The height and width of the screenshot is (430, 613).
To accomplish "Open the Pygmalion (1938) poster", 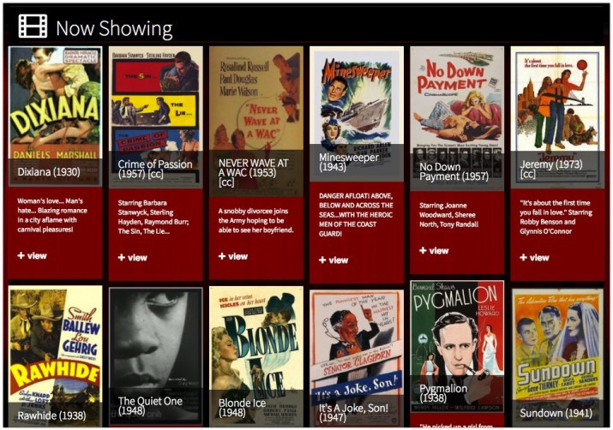I will [456, 330].
